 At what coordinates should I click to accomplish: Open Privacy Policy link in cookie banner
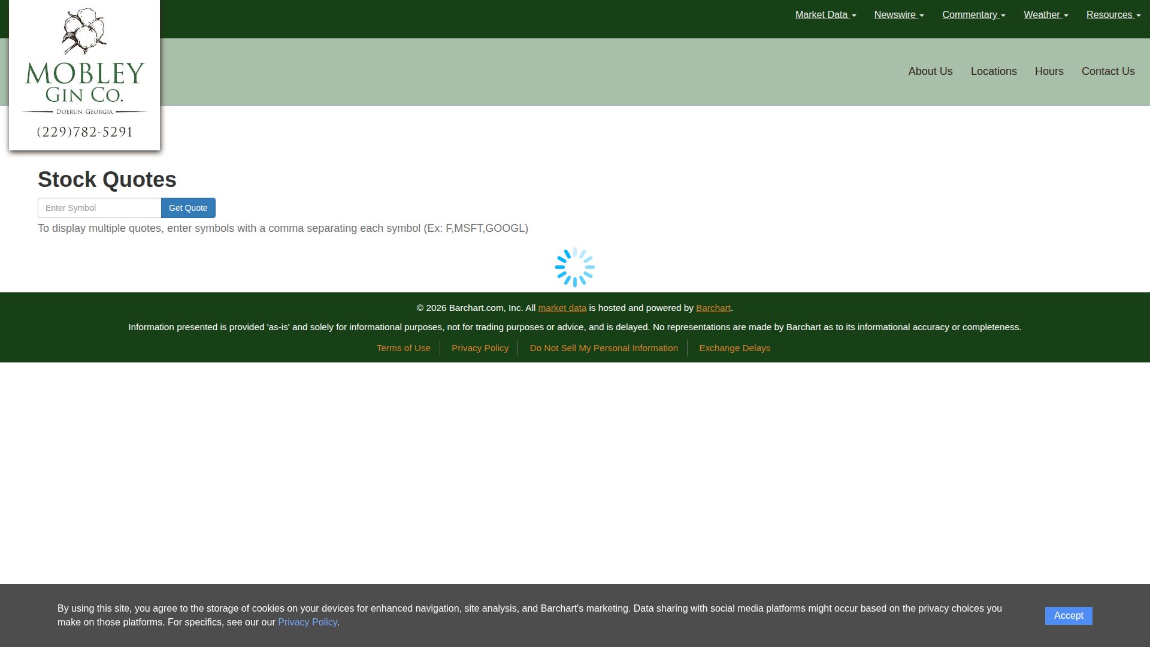point(307,622)
